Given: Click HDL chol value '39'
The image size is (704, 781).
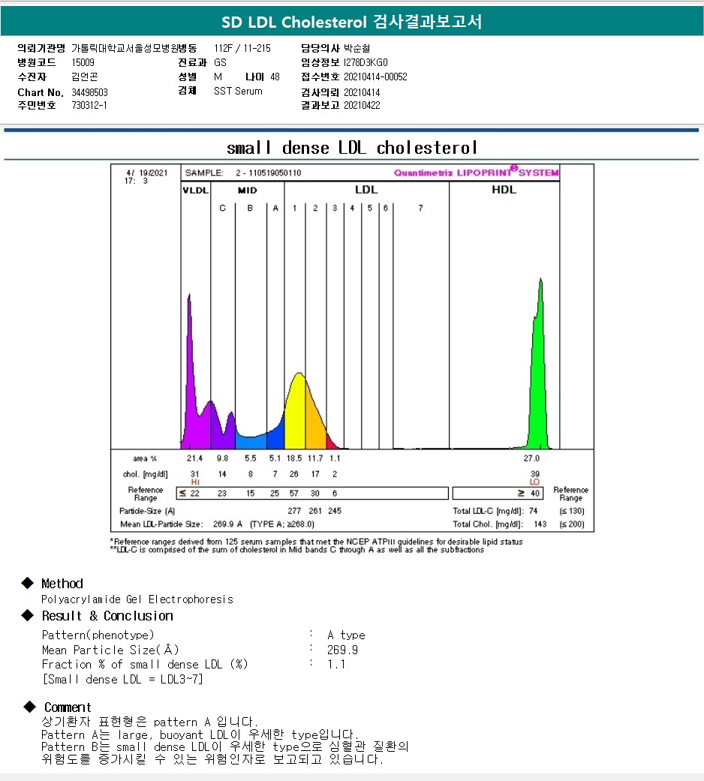Looking at the screenshot, I should click(x=535, y=473).
